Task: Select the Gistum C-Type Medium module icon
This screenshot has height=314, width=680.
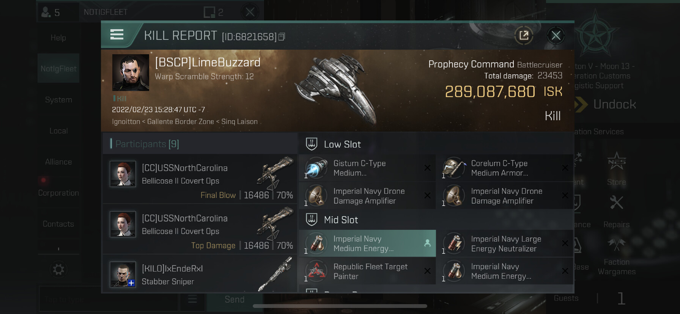Action: pyautogui.click(x=316, y=168)
